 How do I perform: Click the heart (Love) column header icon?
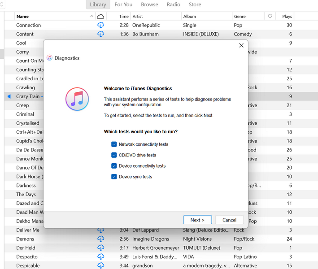tap(270, 17)
